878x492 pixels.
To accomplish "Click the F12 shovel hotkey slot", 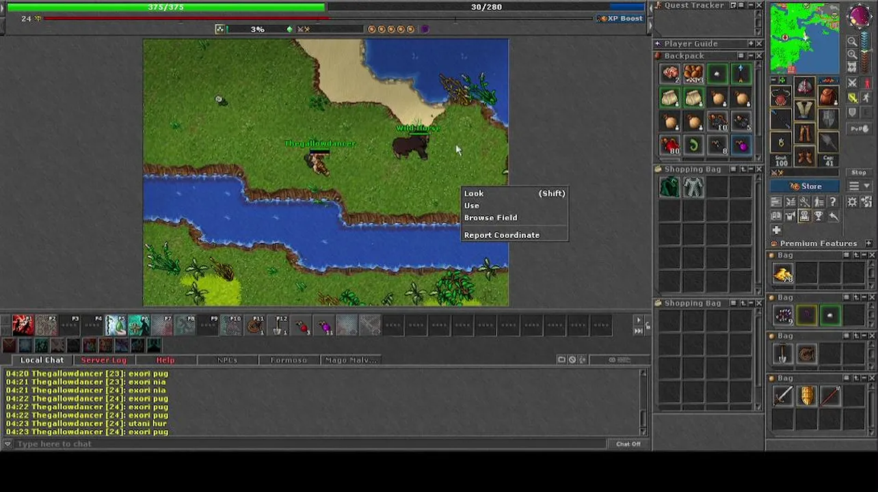I will tap(278, 325).
